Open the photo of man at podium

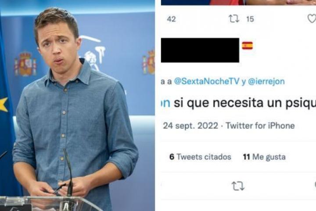click(x=77, y=105)
